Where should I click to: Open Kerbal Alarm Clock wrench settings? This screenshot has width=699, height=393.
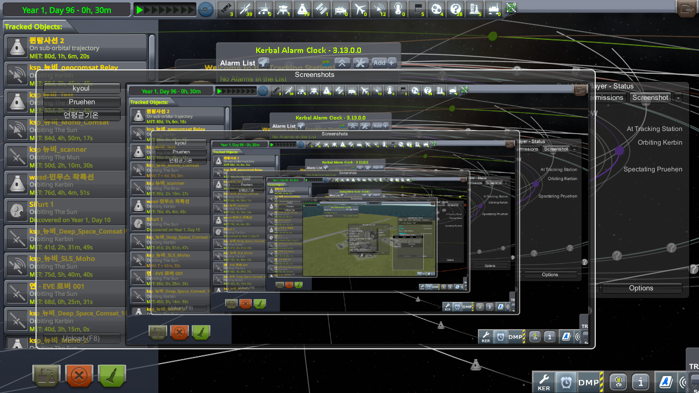pyautogui.click(x=360, y=63)
